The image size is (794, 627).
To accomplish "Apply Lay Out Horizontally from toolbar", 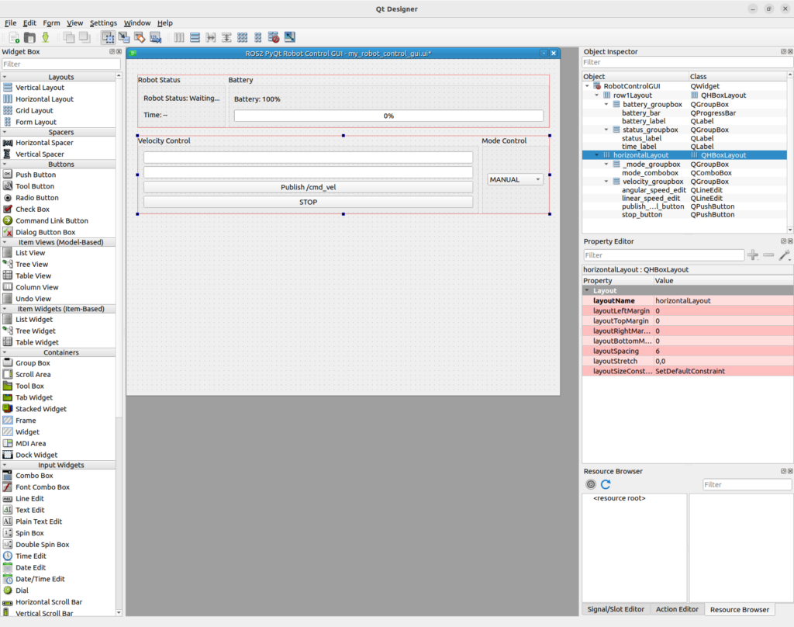I will (x=179, y=37).
